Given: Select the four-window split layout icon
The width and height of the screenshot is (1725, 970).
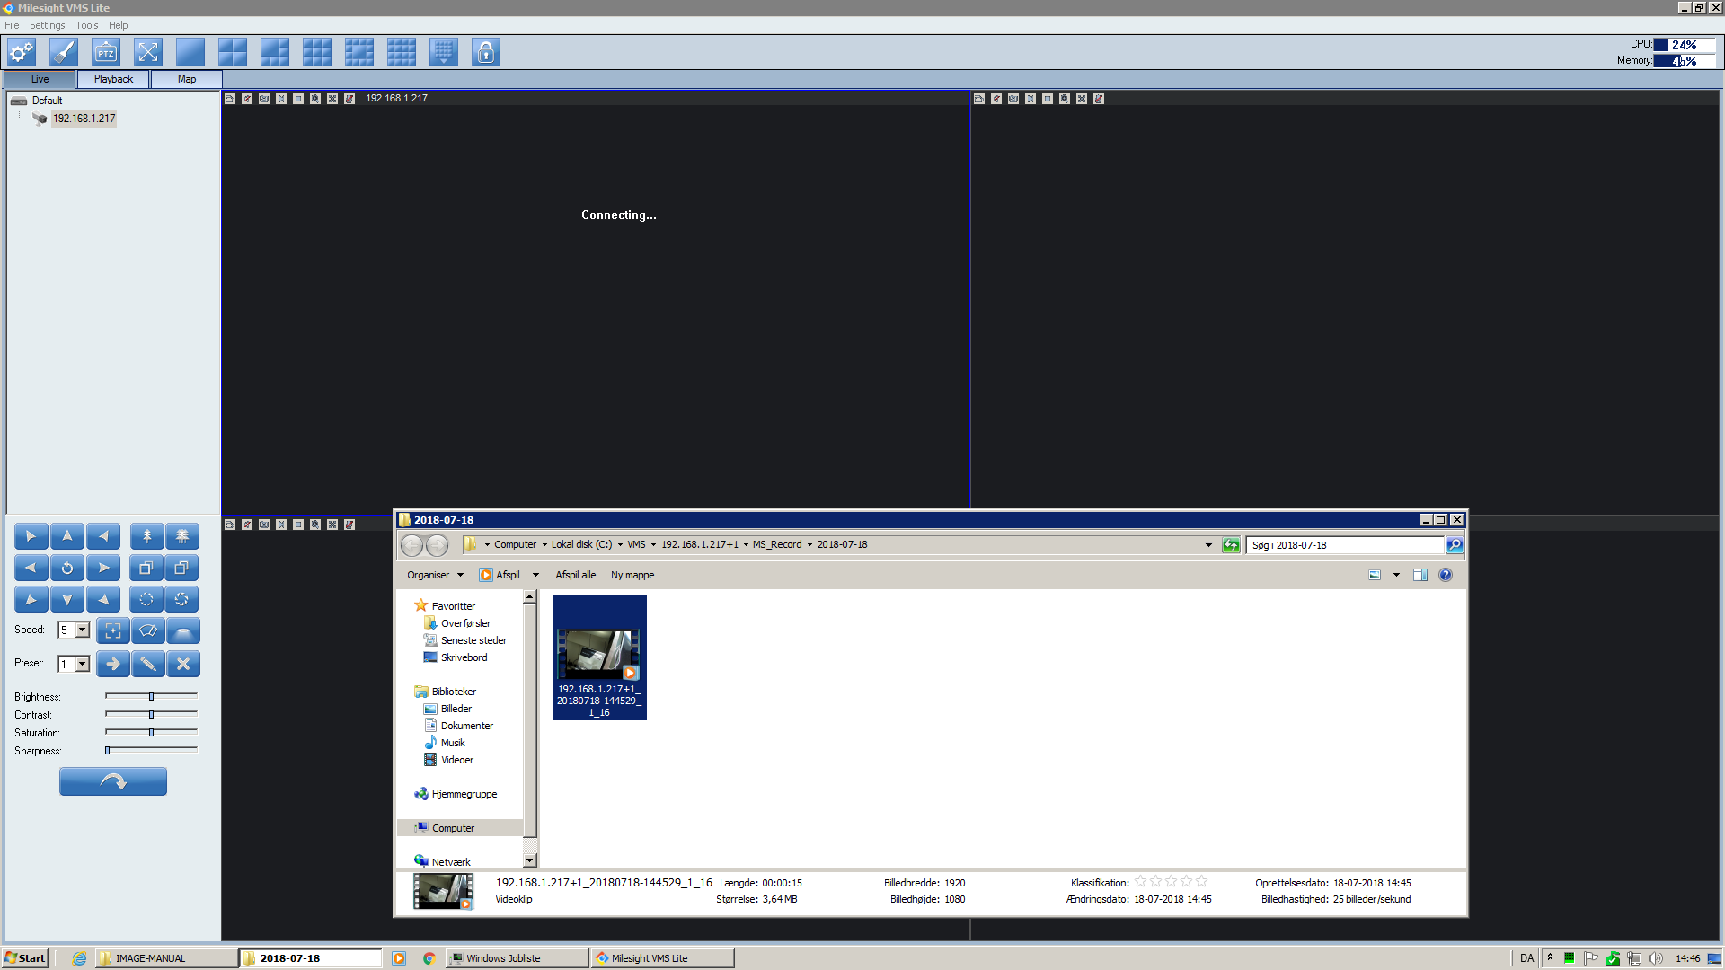Looking at the screenshot, I should pos(233,53).
